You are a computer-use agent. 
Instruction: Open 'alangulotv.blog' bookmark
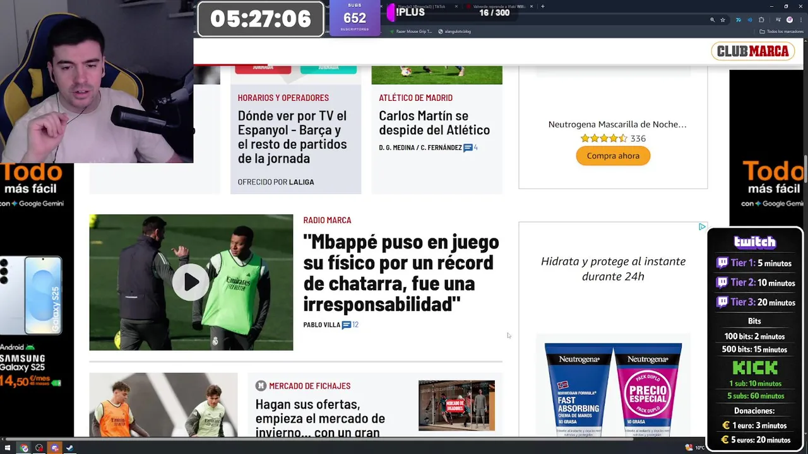[x=454, y=32]
